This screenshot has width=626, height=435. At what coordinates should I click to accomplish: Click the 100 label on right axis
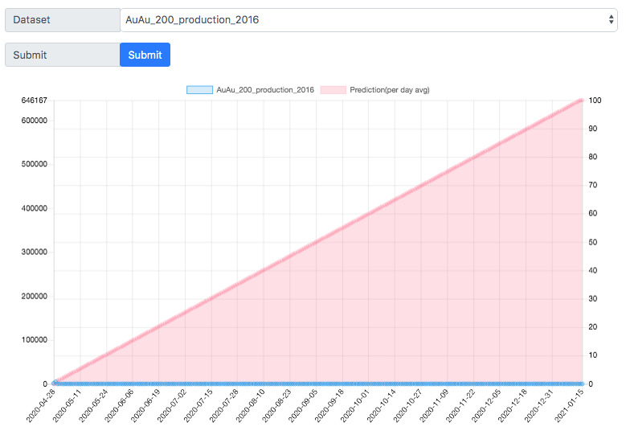[x=595, y=101]
